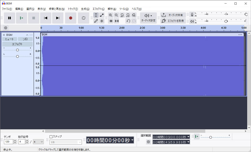Click the Silence audio selection icon
This screenshot has width=251, height=152.
pos(116,21)
